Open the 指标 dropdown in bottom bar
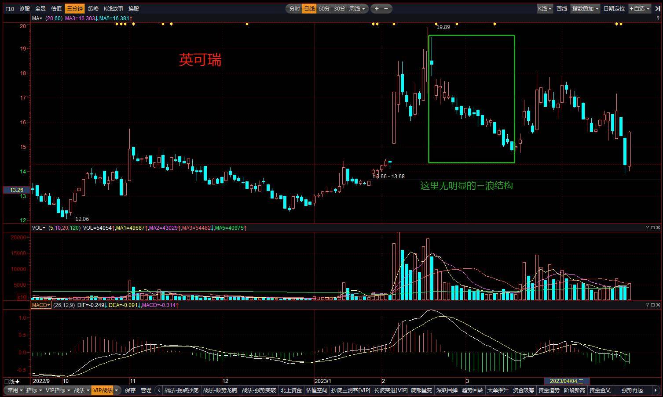 click(34, 390)
